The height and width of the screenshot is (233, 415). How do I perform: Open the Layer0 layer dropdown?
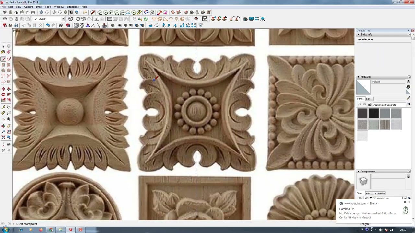click(63, 19)
